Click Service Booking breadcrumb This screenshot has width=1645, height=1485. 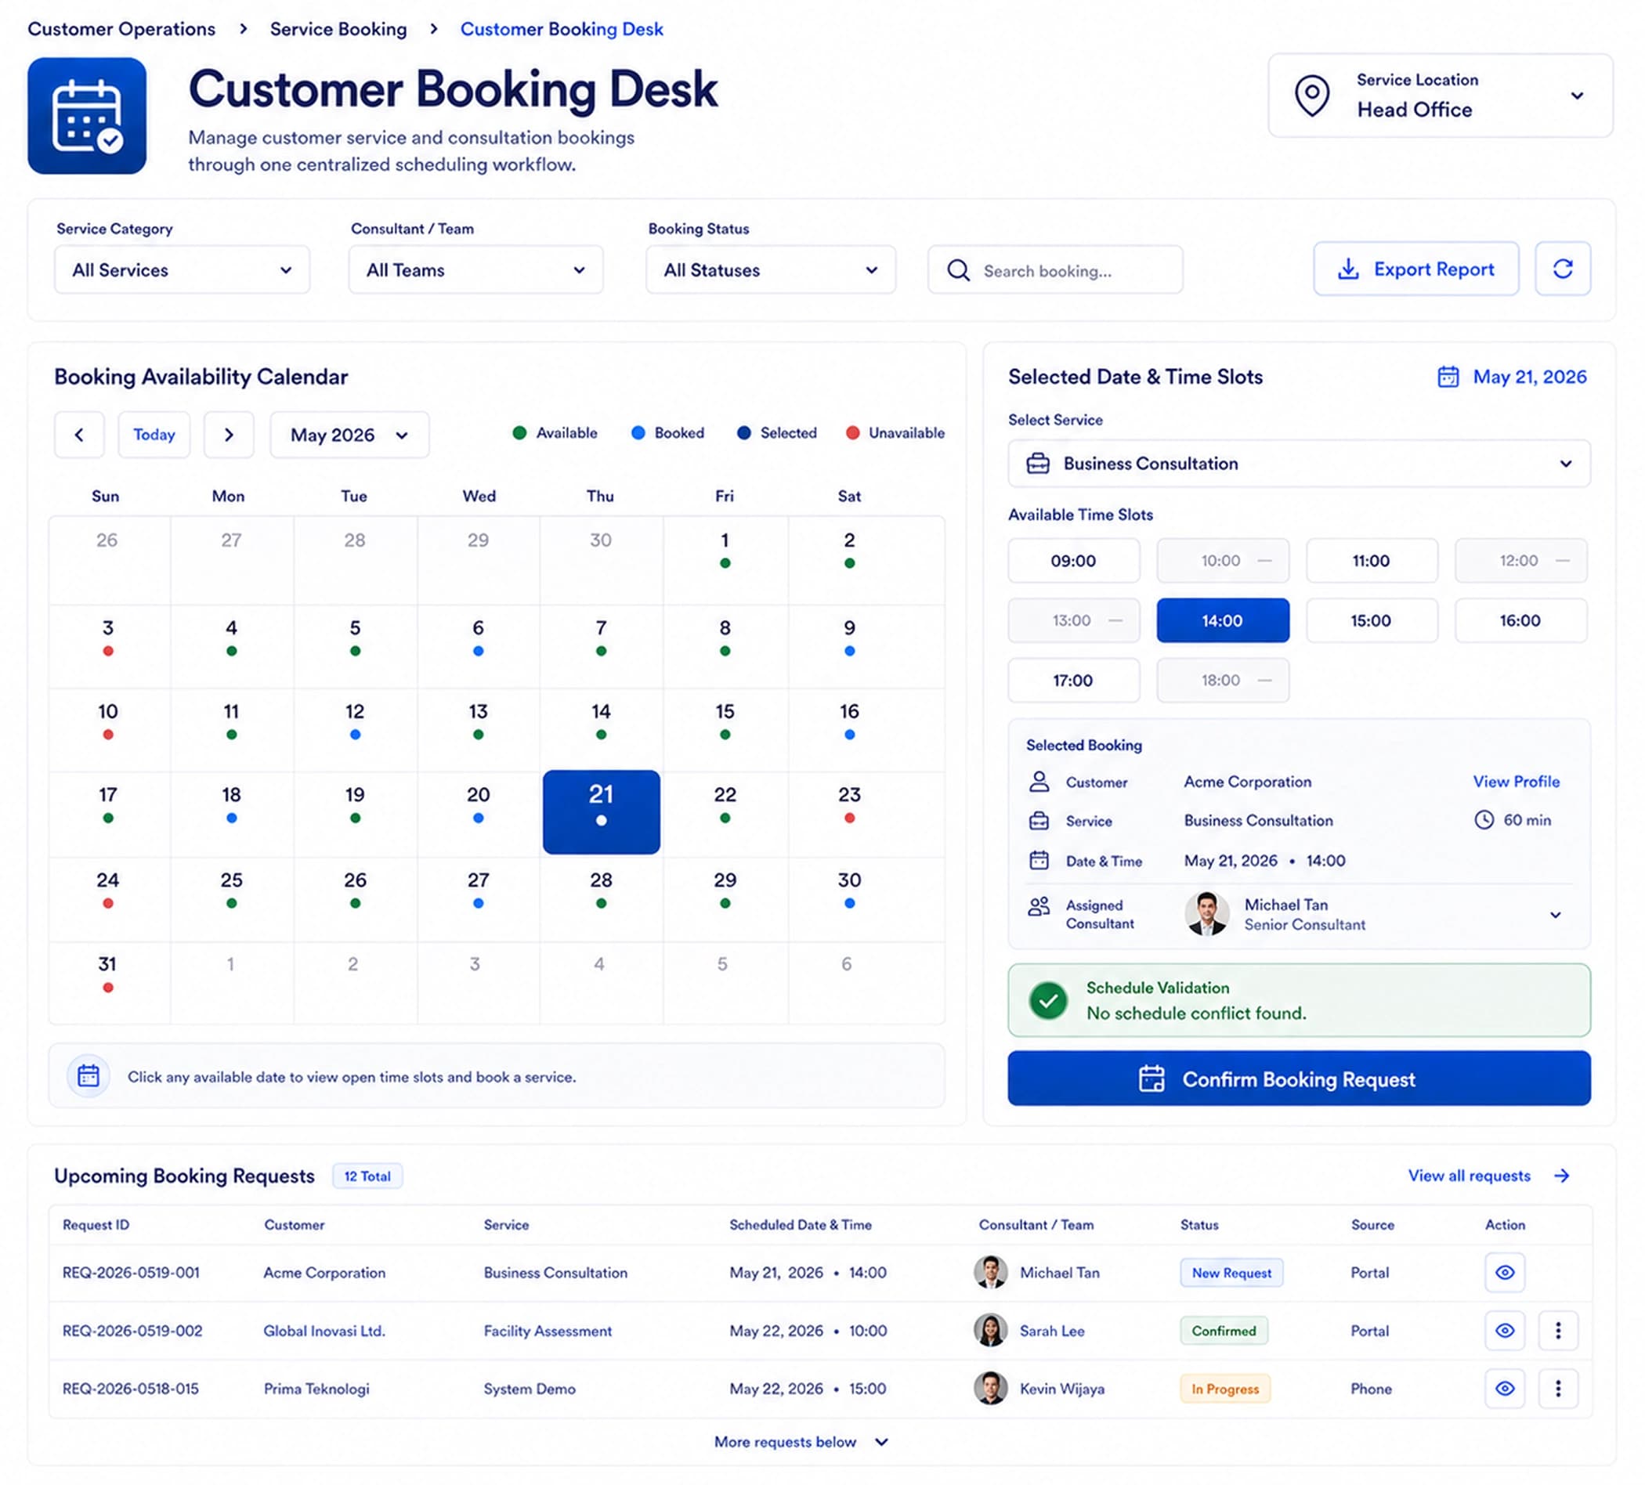(338, 28)
